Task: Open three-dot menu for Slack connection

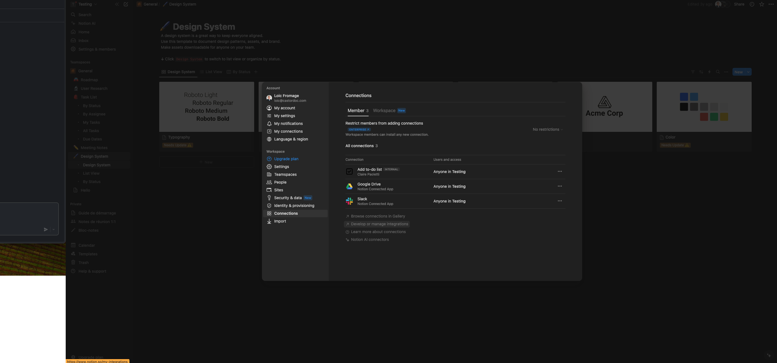Action: (560, 201)
